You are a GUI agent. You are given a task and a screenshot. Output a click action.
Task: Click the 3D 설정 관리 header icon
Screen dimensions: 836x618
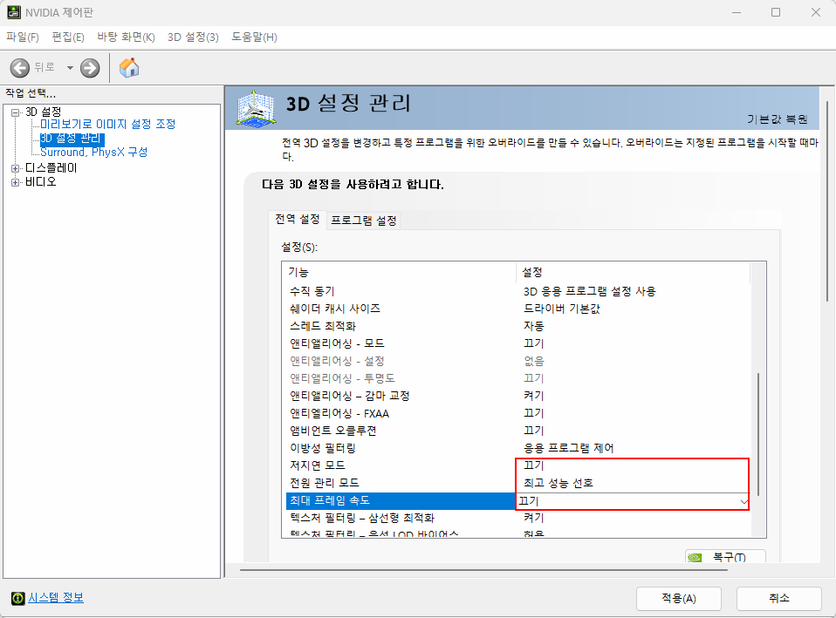pos(256,108)
